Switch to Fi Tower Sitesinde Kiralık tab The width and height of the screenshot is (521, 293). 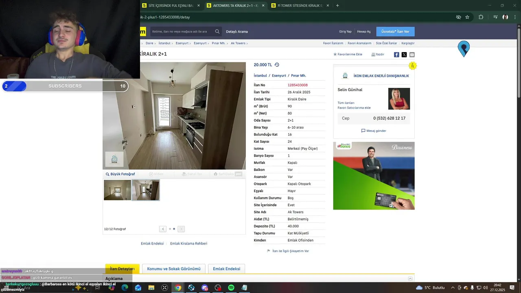(300, 6)
